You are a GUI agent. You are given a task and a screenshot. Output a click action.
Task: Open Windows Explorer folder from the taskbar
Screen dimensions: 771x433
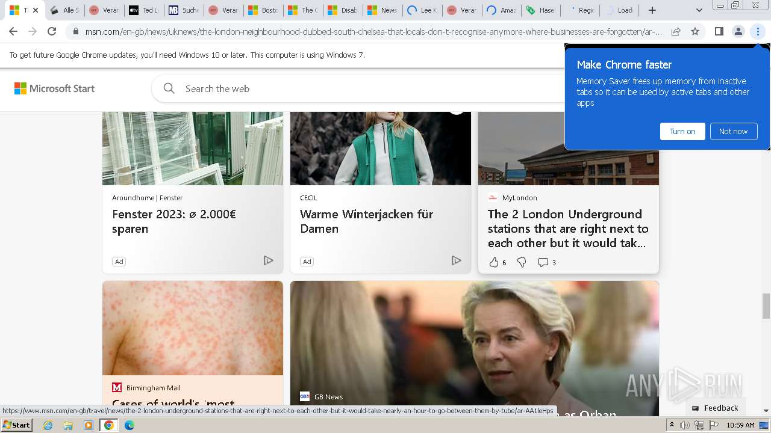pyautogui.click(x=68, y=425)
